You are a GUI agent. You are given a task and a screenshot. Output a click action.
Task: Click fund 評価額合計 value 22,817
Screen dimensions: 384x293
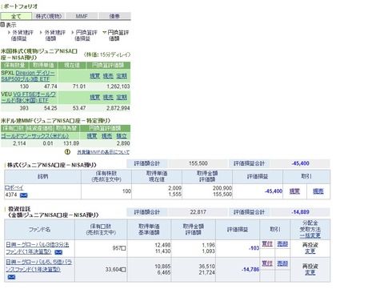198,212
